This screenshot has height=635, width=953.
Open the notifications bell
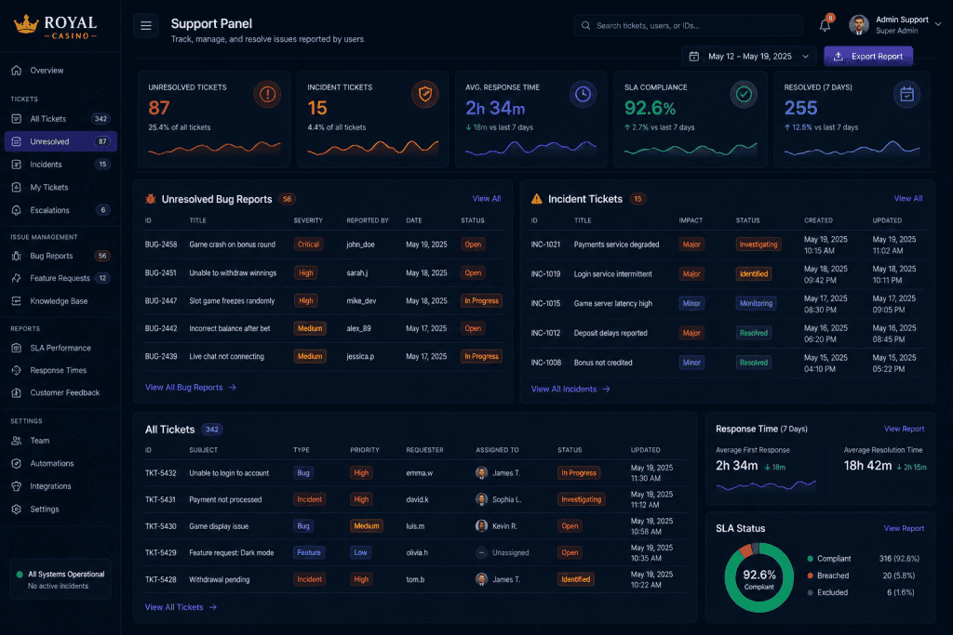click(x=825, y=25)
